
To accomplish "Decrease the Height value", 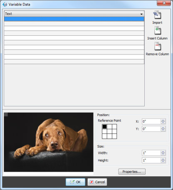I will point(163,162).
